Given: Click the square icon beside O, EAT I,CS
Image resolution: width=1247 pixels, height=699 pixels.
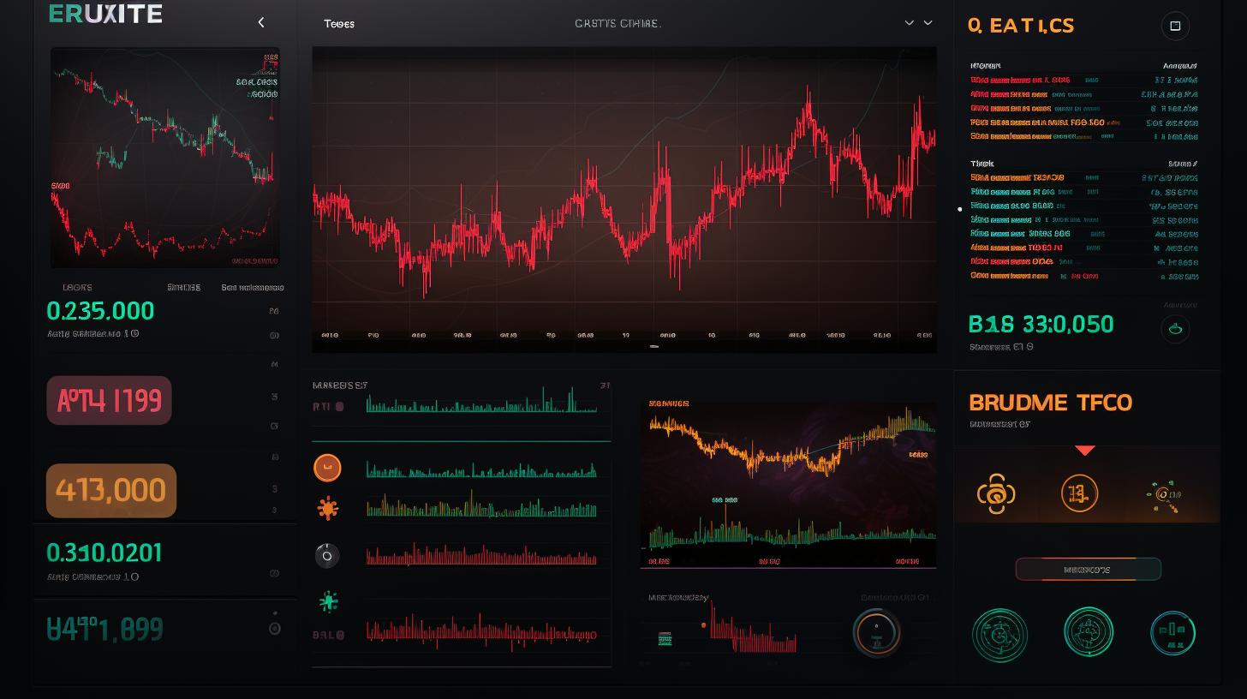Looking at the screenshot, I should [1175, 26].
